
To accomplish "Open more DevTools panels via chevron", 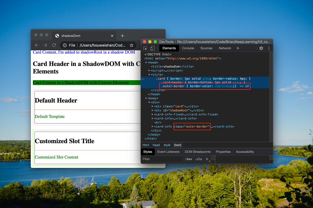I will coord(238,48).
